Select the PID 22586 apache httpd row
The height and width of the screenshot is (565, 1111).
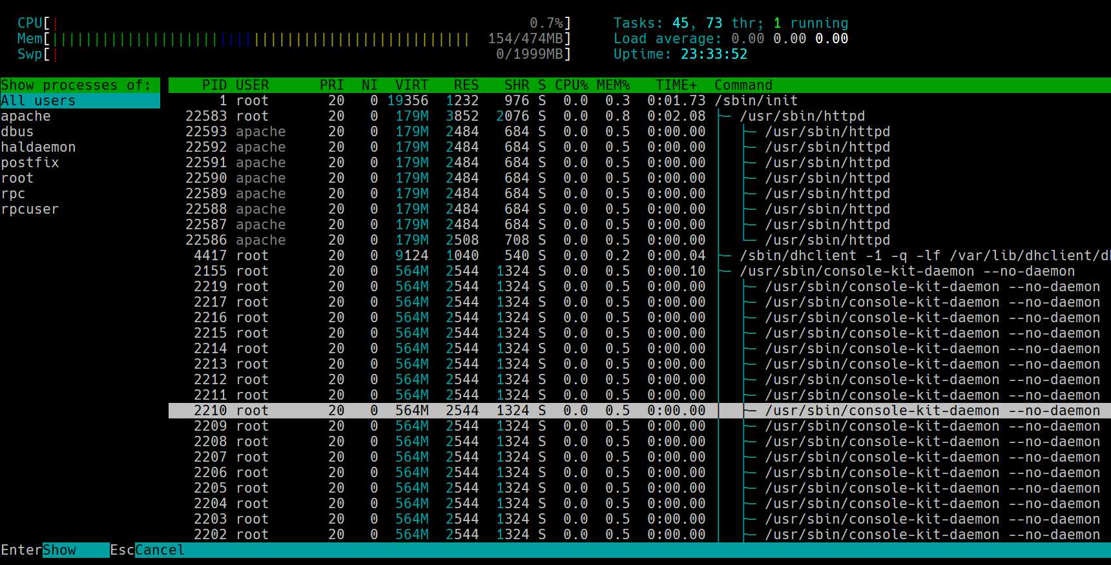coord(639,240)
